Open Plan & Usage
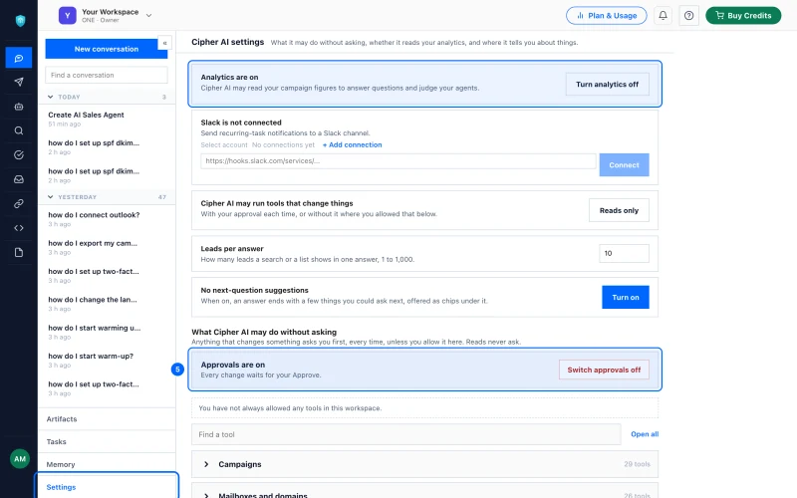797x498 pixels. (x=607, y=15)
